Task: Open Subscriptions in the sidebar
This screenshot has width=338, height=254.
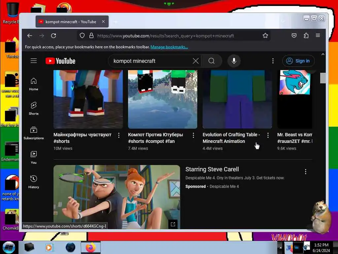Action: pos(34,133)
